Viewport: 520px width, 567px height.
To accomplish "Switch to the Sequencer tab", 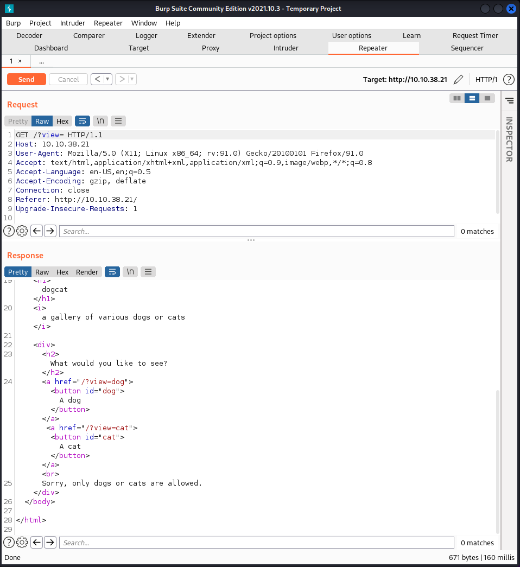I will pos(467,48).
